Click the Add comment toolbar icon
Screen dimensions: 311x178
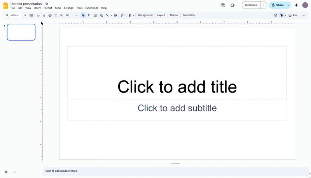[x=122, y=15]
